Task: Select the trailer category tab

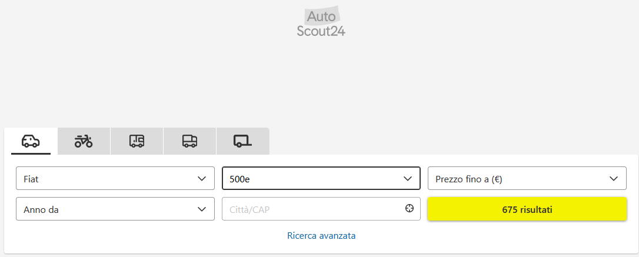Action: point(243,141)
